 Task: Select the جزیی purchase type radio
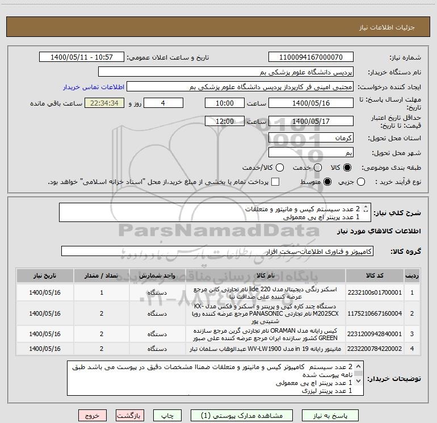point(361,182)
